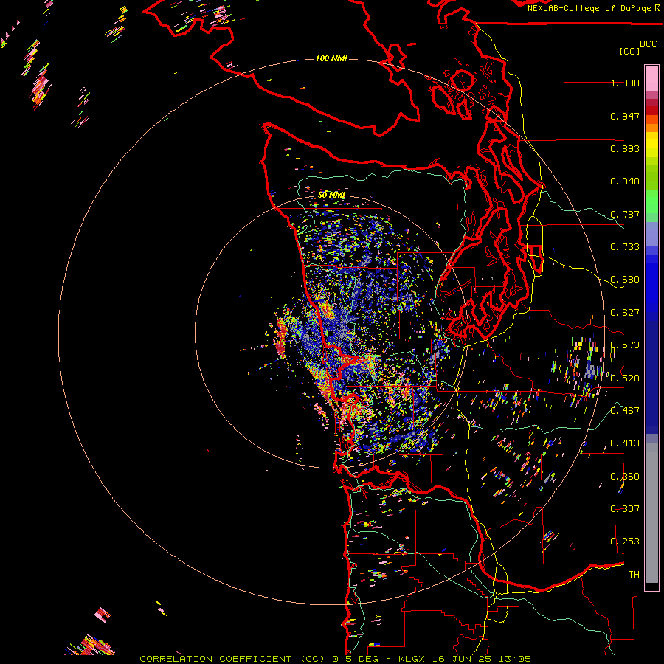Select the 0.787 scale value

(x=625, y=214)
